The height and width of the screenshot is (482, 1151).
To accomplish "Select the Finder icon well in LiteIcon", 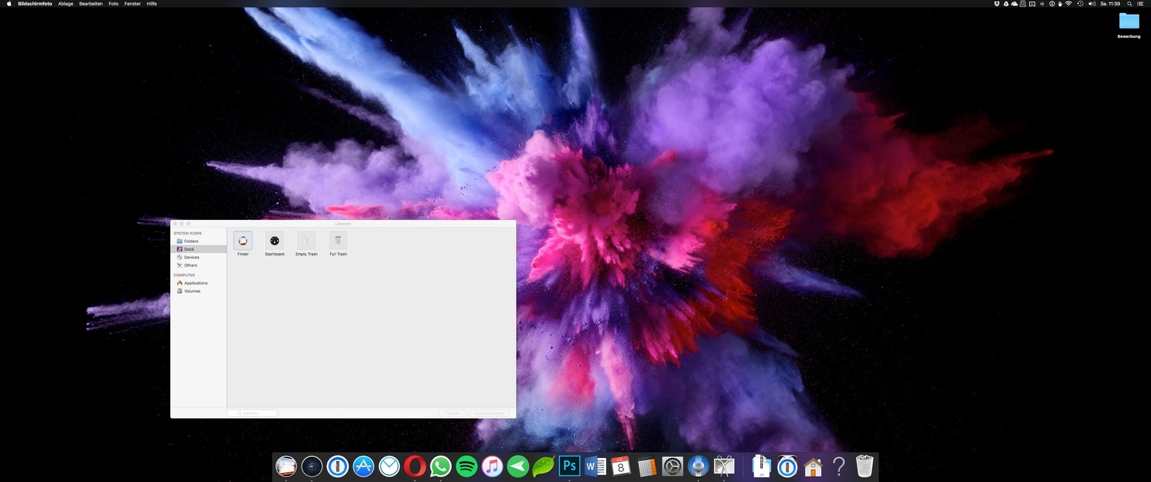I will 243,241.
